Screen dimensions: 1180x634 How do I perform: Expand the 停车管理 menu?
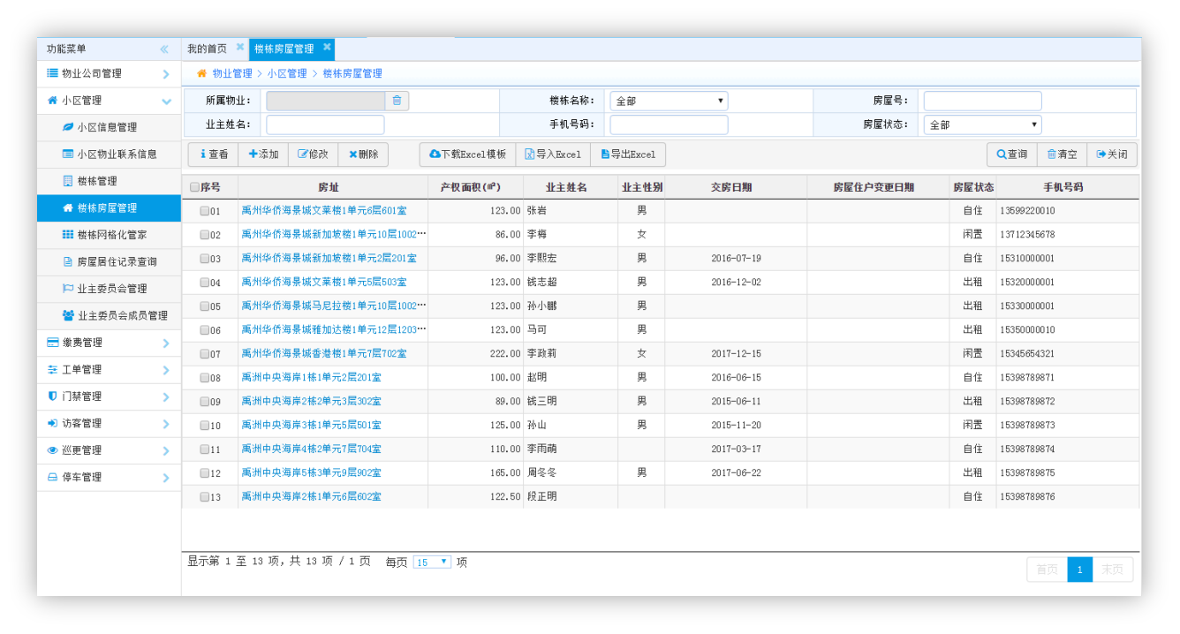point(109,478)
